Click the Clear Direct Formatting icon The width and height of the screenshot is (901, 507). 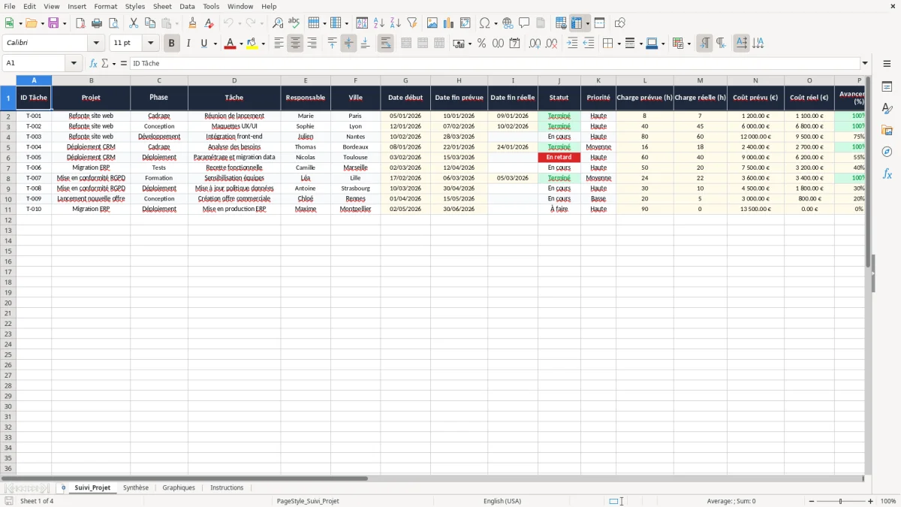pos(209,23)
